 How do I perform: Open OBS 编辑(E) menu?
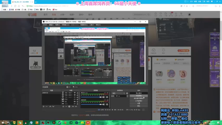pyautogui.click(x=51, y=25)
